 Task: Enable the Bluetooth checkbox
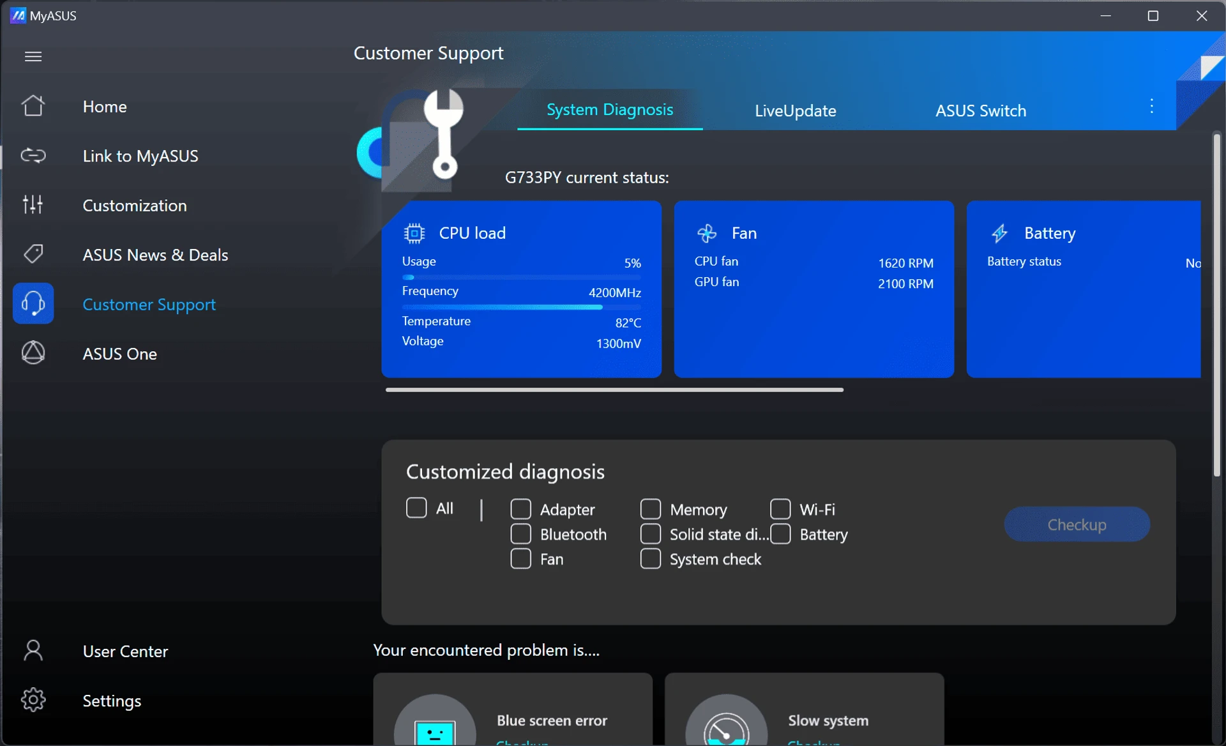tap(520, 534)
